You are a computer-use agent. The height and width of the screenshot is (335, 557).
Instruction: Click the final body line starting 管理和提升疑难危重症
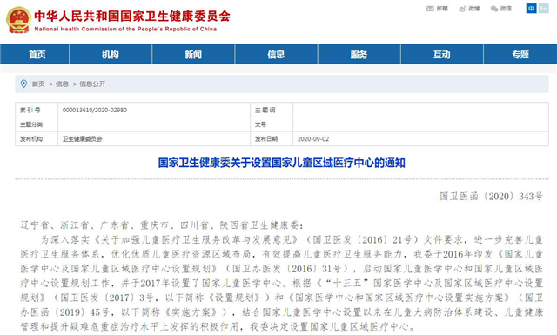tap(218, 326)
